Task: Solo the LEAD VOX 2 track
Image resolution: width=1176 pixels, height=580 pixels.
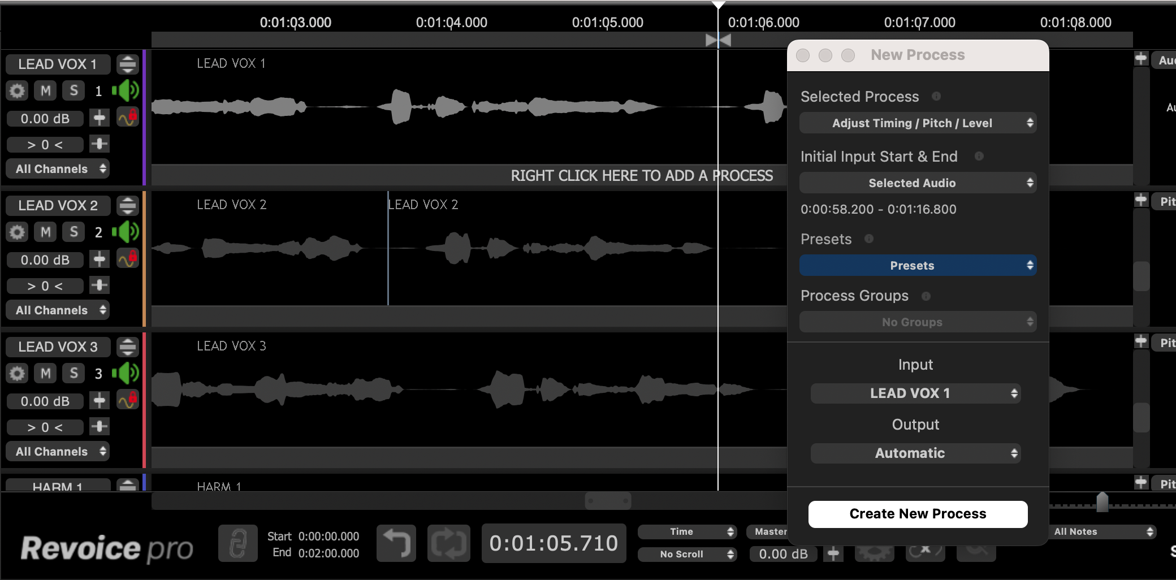Action: [x=73, y=232]
